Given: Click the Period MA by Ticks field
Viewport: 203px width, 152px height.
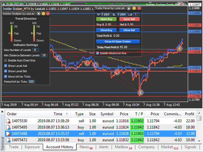Looking at the screenshot, I should (x=32, y=82).
